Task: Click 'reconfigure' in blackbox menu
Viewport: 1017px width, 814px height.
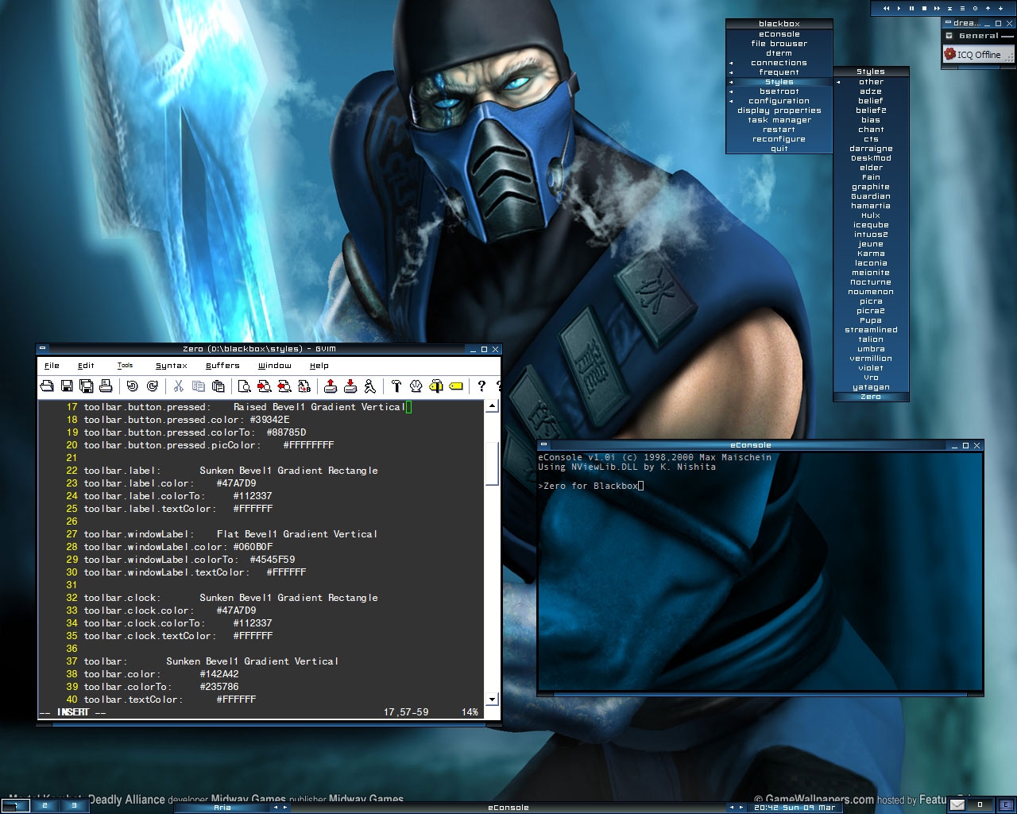Action: [x=779, y=139]
